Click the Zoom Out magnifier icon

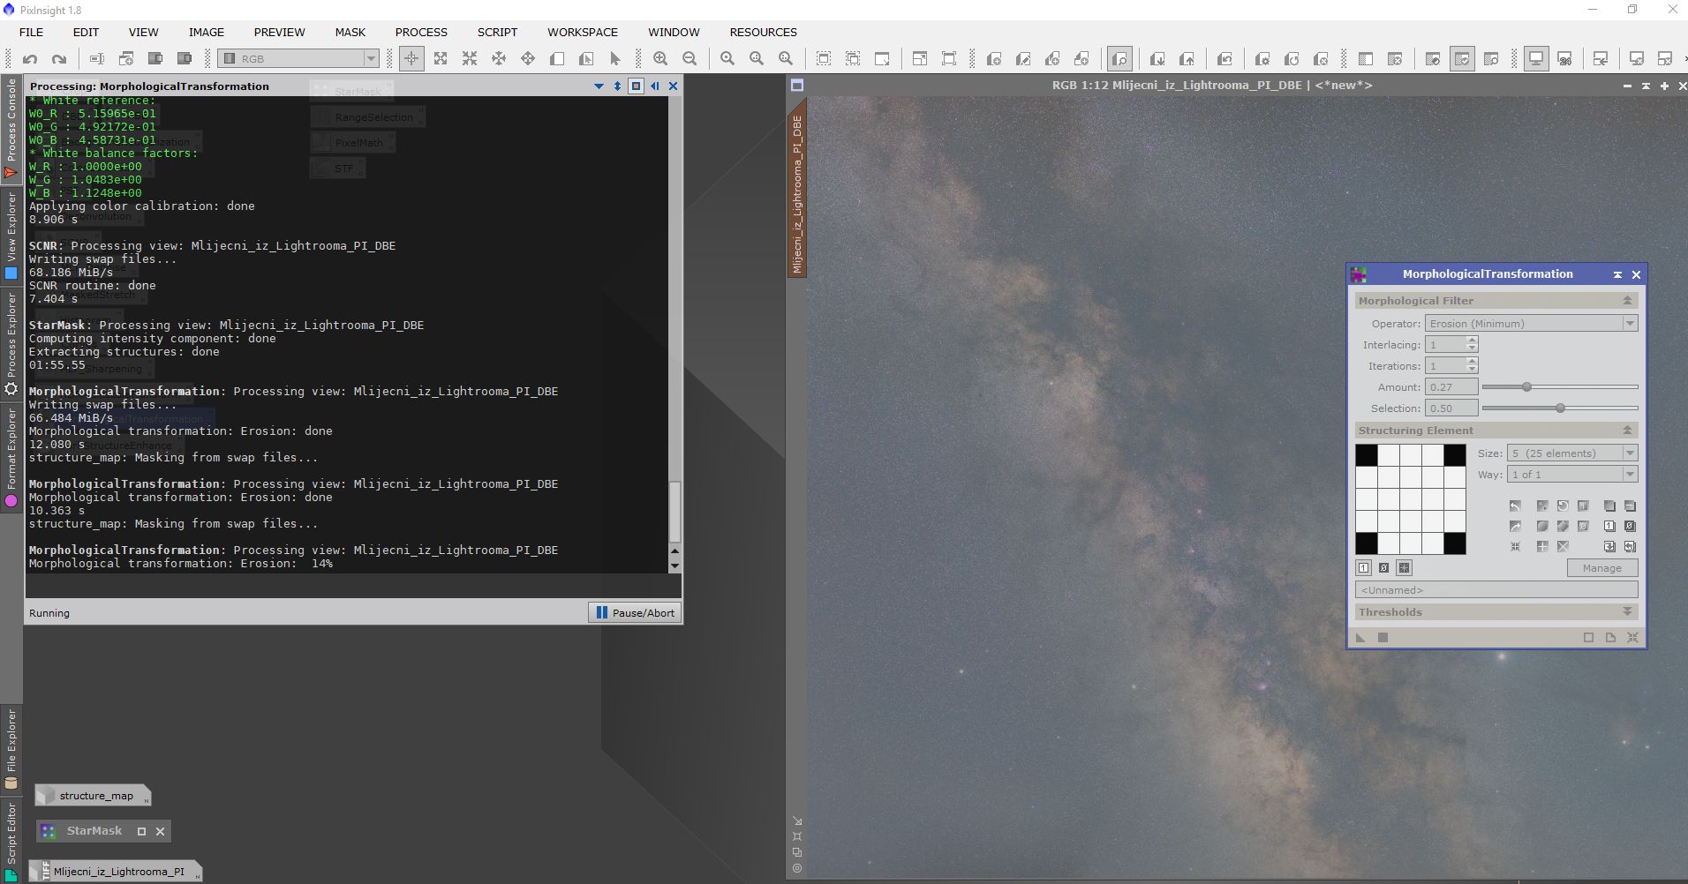click(690, 59)
